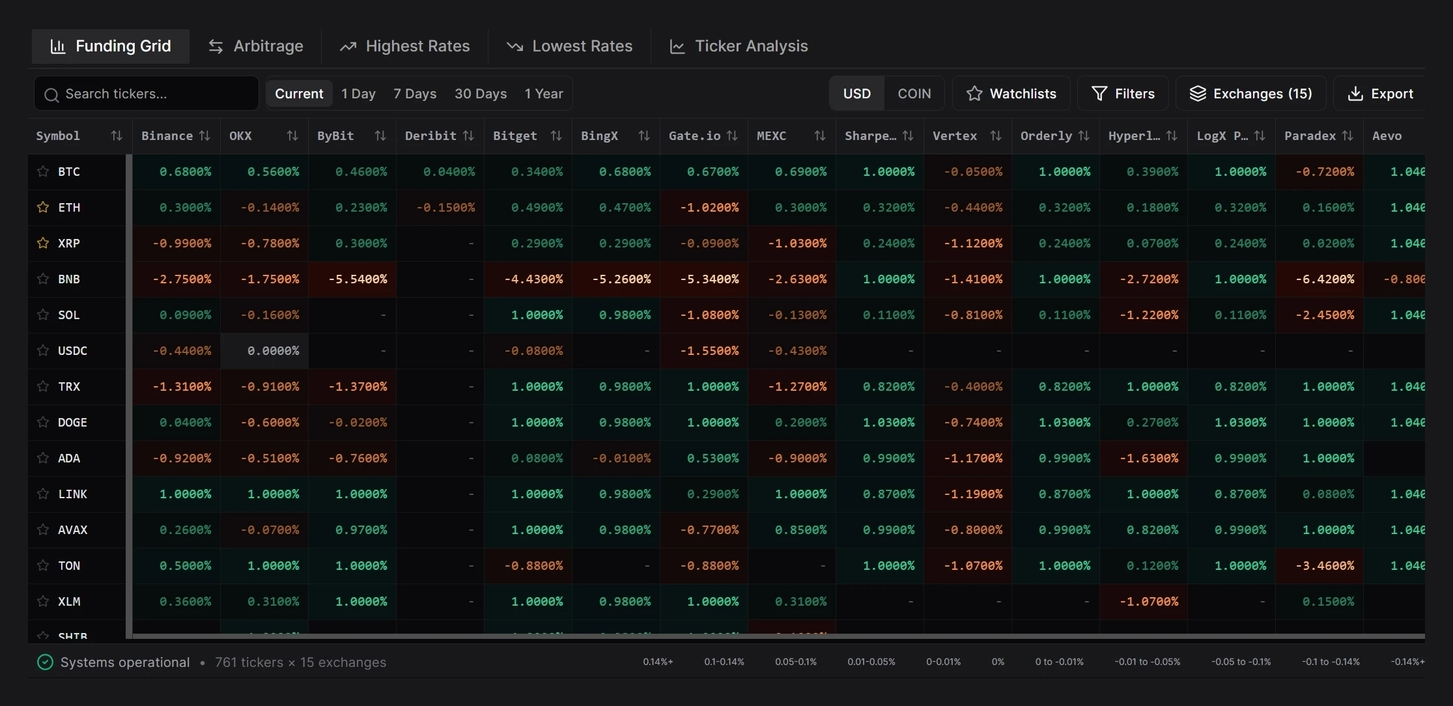The height and width of the screenshot is (706, 1453).
Task: Click BTC Binance 0.6800% cell
Action: pyautogui.click(x=176, y=171)
